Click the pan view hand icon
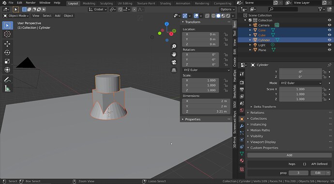 [174, 55]
